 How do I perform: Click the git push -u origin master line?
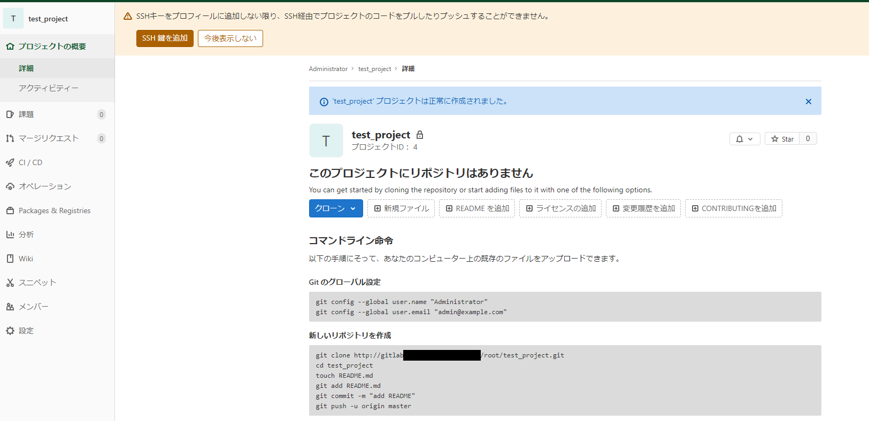click(363, 406)
